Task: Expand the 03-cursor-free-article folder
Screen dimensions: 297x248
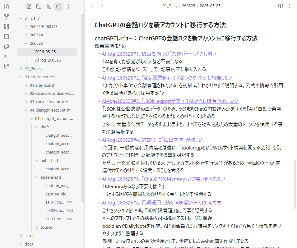Action: click(x=26, y=102)
